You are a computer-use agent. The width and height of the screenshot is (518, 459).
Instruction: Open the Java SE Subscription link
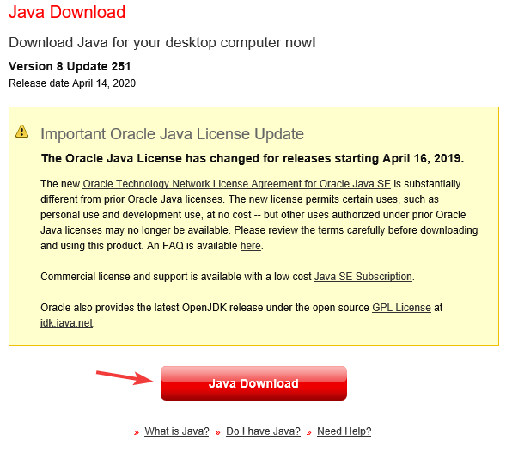pos(363,277)
